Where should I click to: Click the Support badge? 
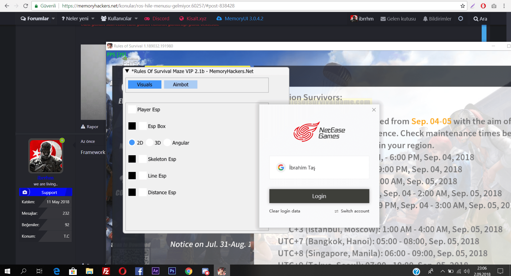[x=46, y=192]
